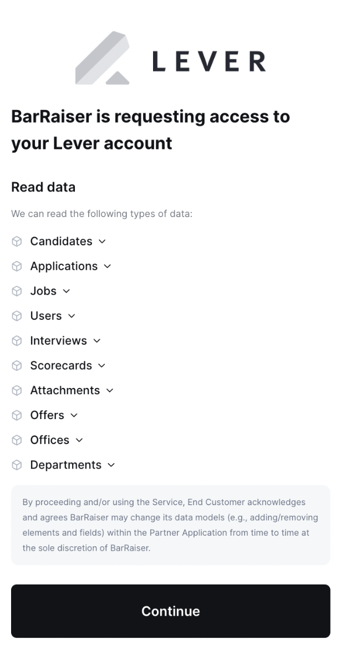This screenshot has width=346, height=655.
Task: Expand the Candidates data details
Action: [x=102, y=241]
